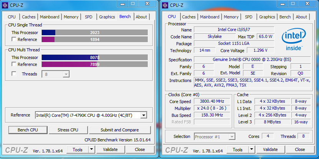Click Level 2 cache value 4 x 256 KBytes
The width and height of the screenshot is (319, 159).
click(273, 115)
